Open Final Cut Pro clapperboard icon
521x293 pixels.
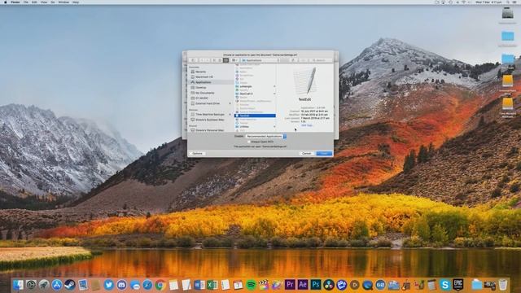click(x=264, y=285)
